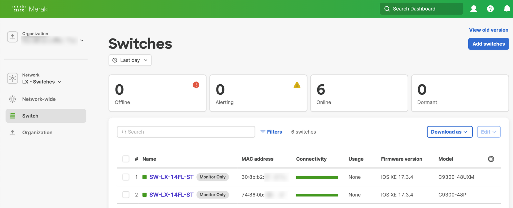Open SW-LX-14FL-ST link in row 2

click(171, 195)
